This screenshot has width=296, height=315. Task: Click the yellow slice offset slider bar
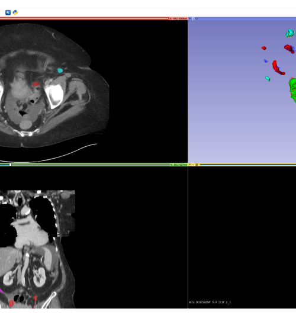coord(248,165)
